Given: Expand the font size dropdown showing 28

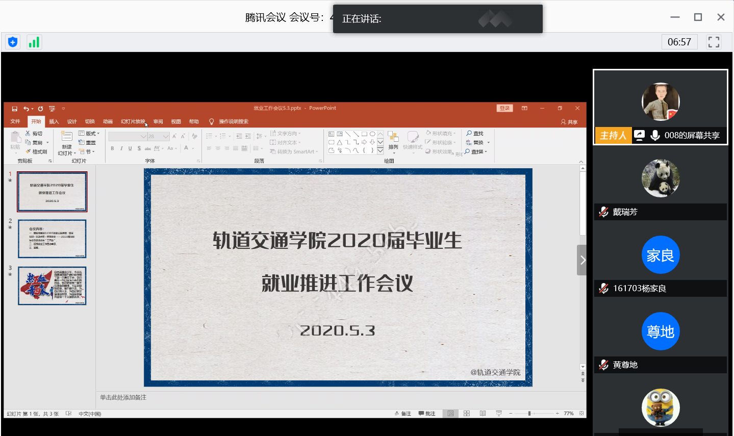Looking at the screenshot, I should coord(166,137).
